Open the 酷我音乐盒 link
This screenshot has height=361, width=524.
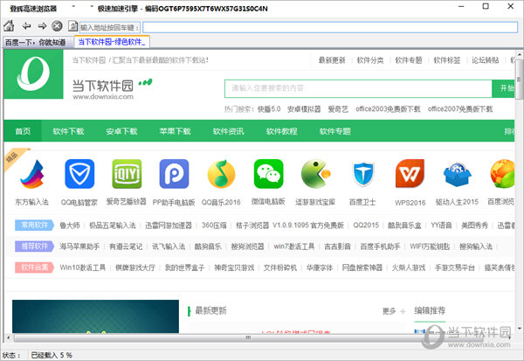click(404, 226)
